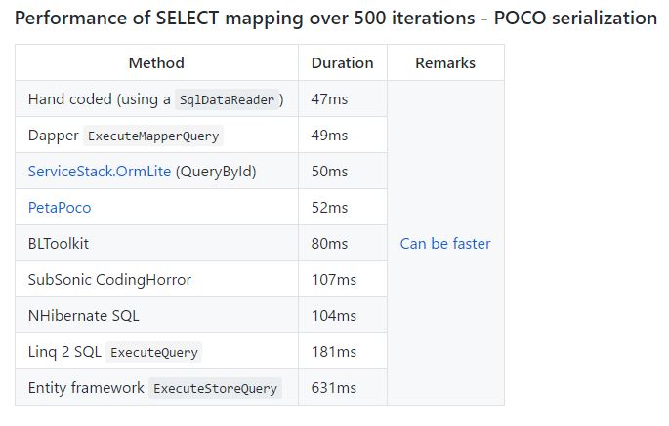This screenshot has height=426, width=669.
Task: Select the BLToolkit row cell
Action: [59, 244]
